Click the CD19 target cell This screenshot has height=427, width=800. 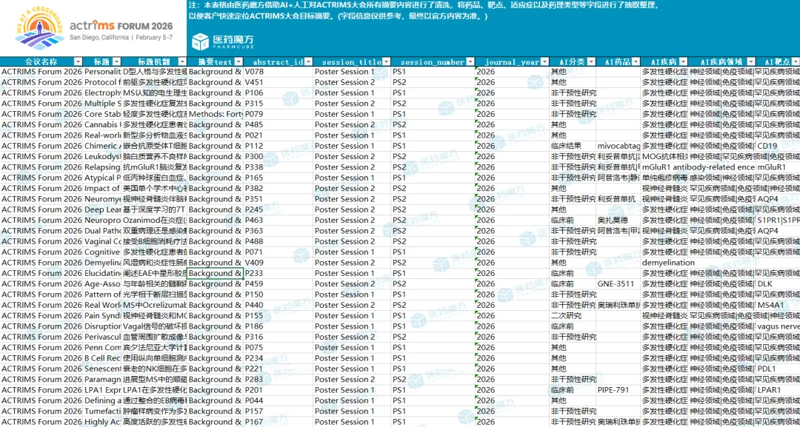click(x=778, y=146)
